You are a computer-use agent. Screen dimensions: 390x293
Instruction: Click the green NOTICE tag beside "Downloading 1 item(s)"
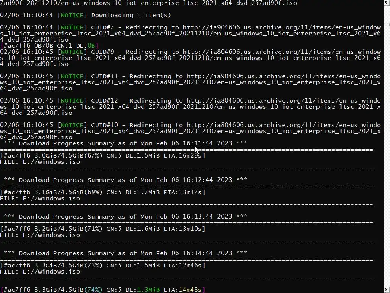coord(72,15)
